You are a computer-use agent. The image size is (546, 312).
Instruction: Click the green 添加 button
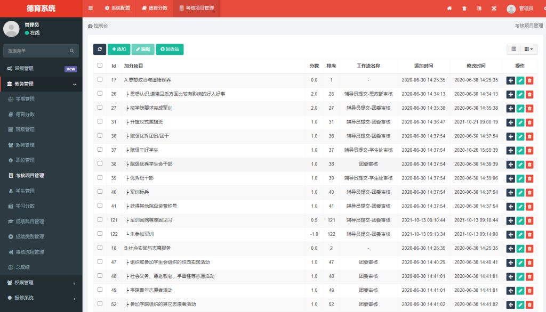(119, 49)
